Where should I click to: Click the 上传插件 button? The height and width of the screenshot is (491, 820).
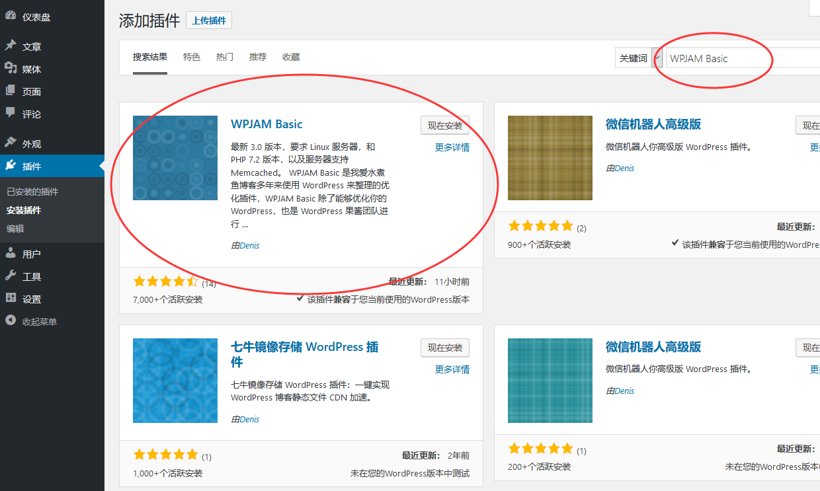click(x=209, y=20)
